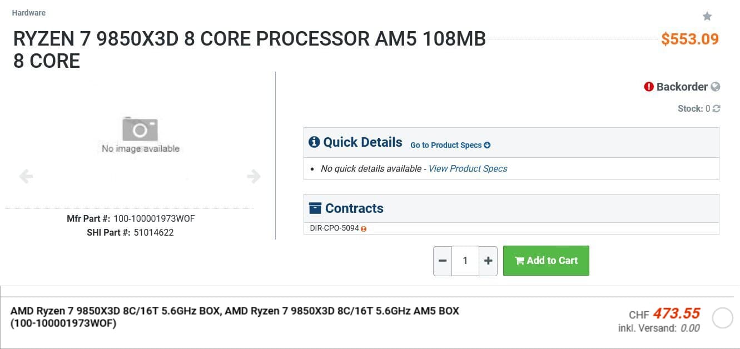Screen dimensions: 740x349
Task: Refresh stock count icon
Action: pyautogui.click(x=716, y=109)
